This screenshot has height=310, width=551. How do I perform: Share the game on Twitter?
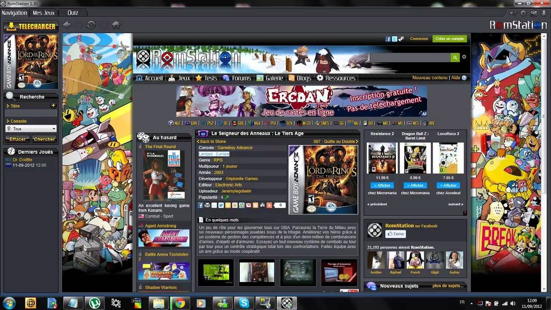coord(221,205)
